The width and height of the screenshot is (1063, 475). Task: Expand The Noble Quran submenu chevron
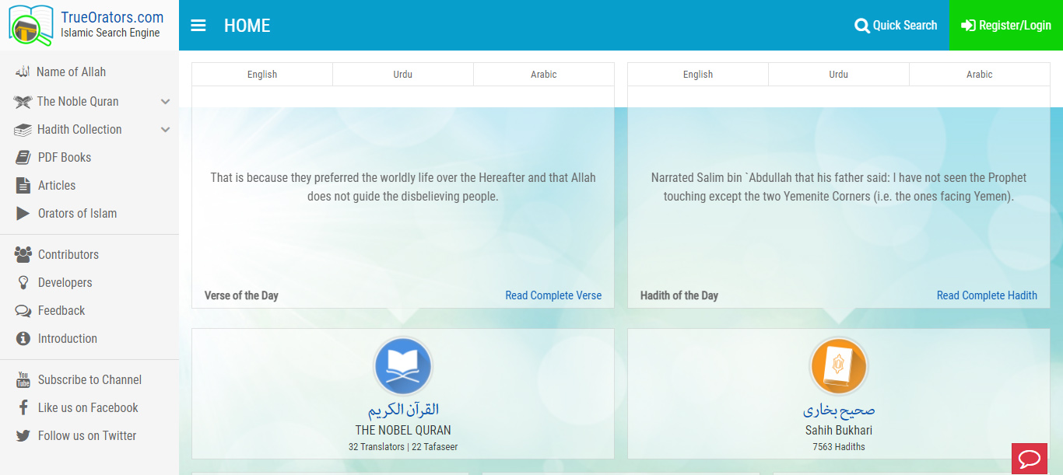pyautogui.click(x=165, y=102)
